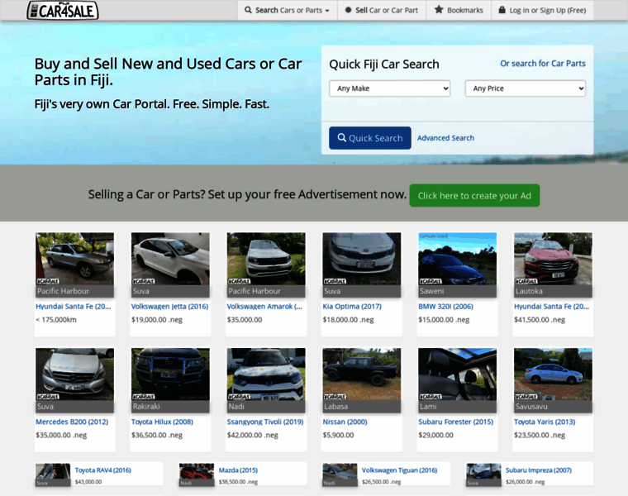Expand the Any Make dropdown
Viewport: 628px width, 496px height.
pyautogui.click(x=390, y=88)
